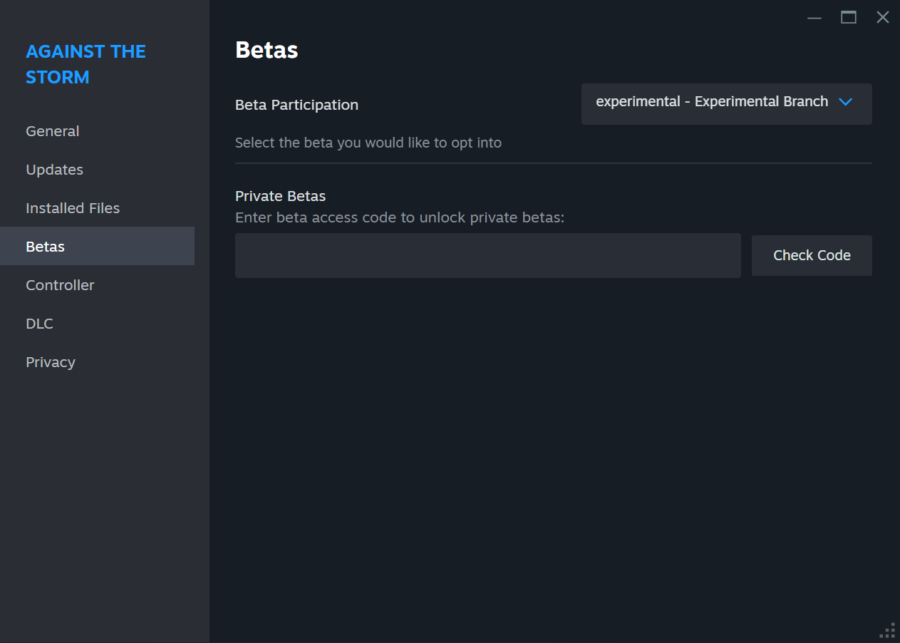The width and height of the screenshot is (900, 643).
Task: Open the Beta Participation dropdown
Action: tap(713, 103)
